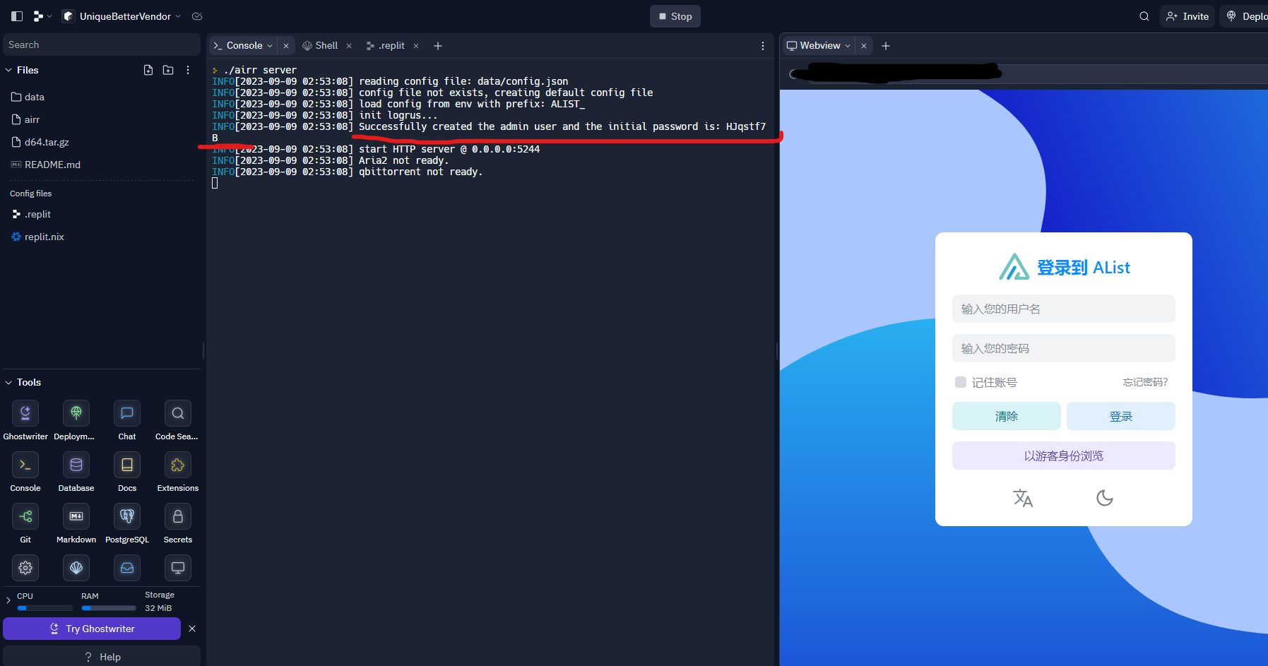Click the Try Ghostwriter button
Screen dimensions: 1268x666
coord(92,629)
